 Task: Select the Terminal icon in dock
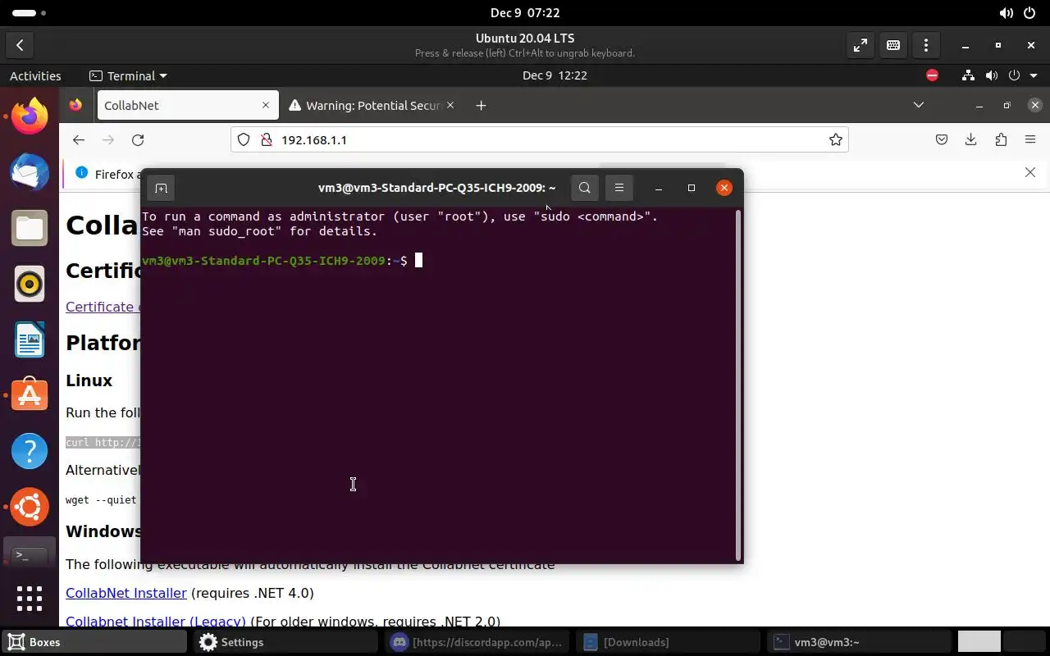point(30,555)
